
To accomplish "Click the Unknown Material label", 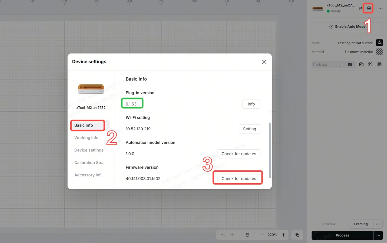I will coord(359,52).
